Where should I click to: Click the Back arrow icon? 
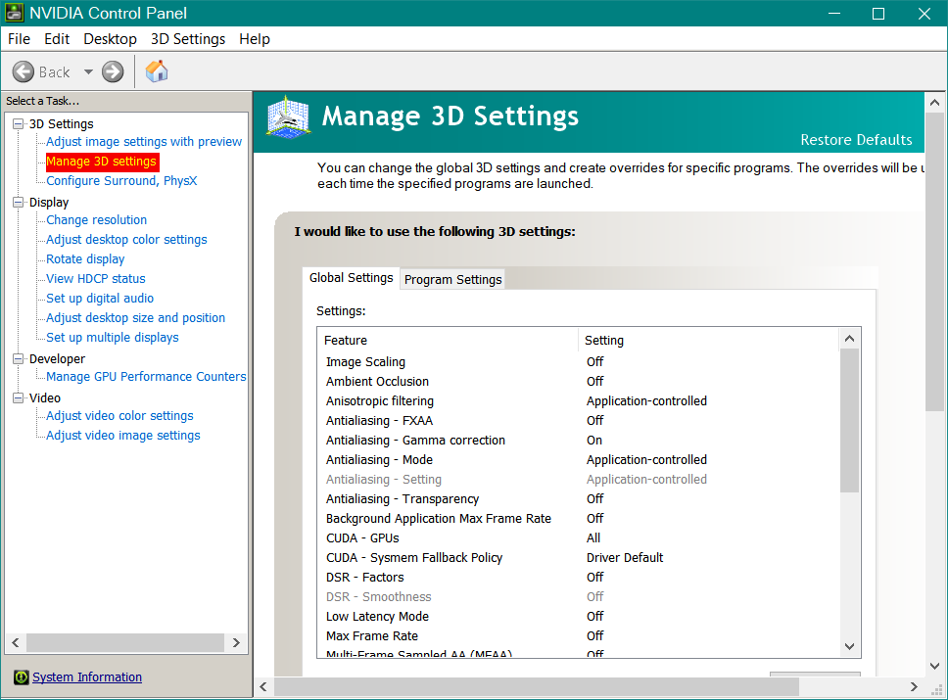(24, 71)
